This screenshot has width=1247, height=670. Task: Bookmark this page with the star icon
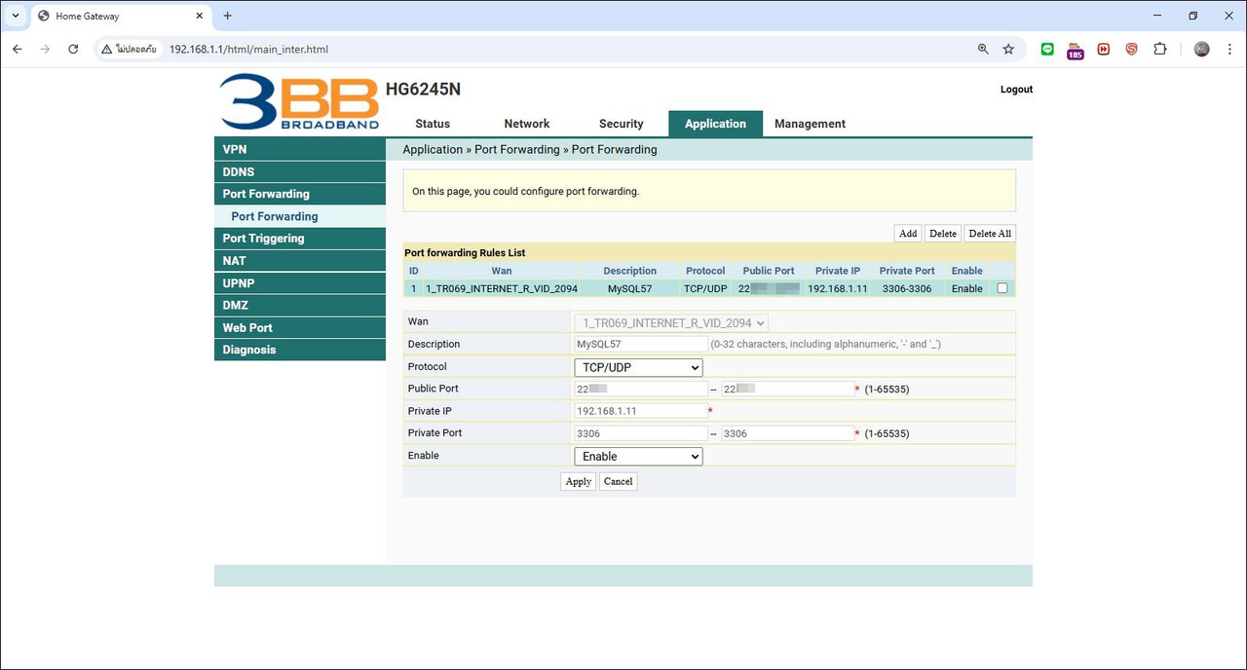(1008, 49)
